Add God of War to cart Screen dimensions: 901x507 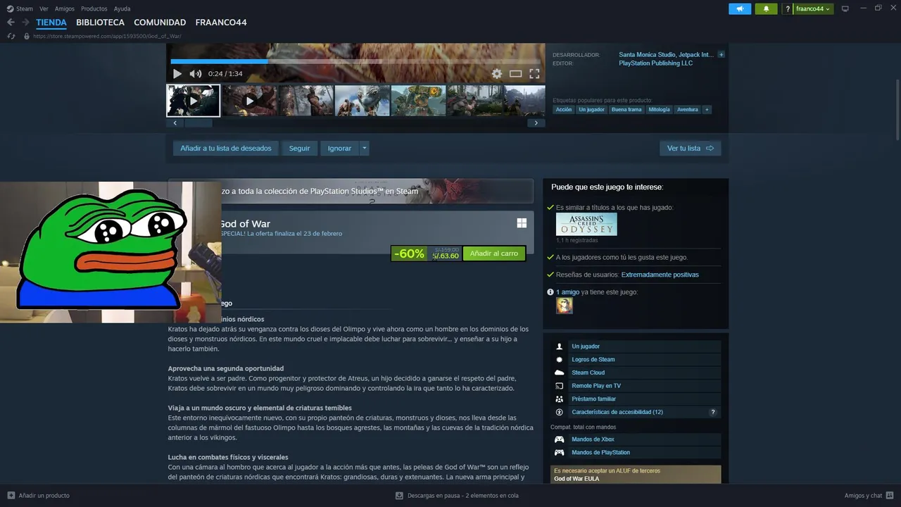493,254
